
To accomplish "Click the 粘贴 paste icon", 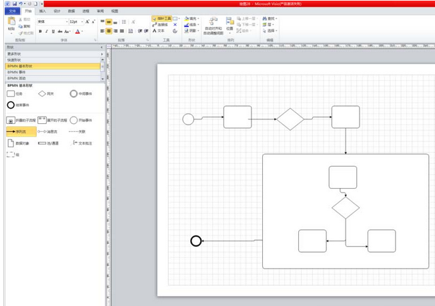I will coord(11,24).
